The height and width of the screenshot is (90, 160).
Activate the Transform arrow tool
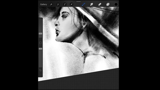click(x=71, y=4)
